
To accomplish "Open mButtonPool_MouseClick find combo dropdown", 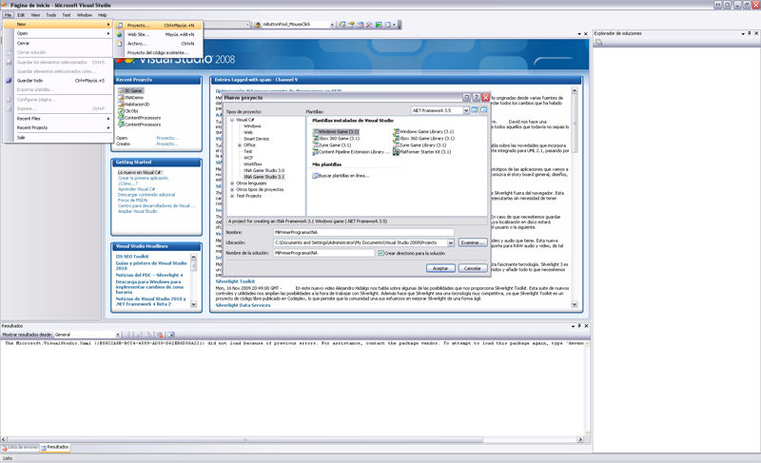I will (x=332, y=24).
